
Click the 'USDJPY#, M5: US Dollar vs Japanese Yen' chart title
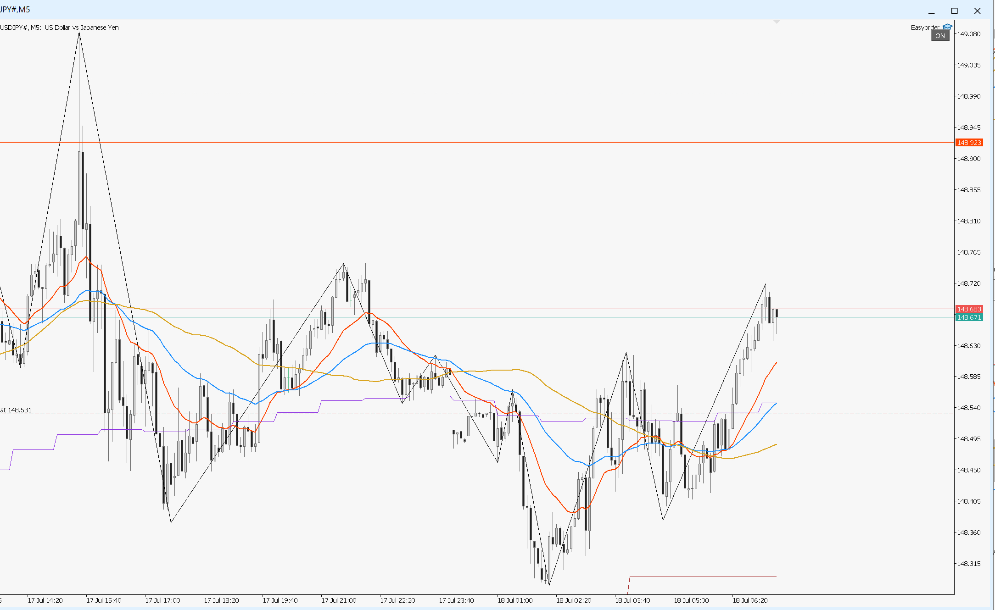pyautogui.click(x=59, y=28)
